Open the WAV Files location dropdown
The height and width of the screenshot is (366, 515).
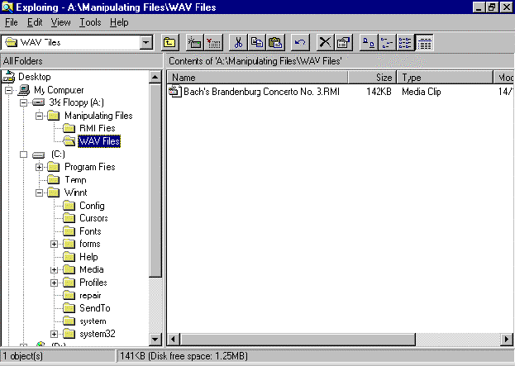(x=146, y=42)
